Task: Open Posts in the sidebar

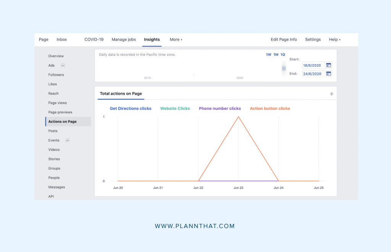Action: [53, 131]
